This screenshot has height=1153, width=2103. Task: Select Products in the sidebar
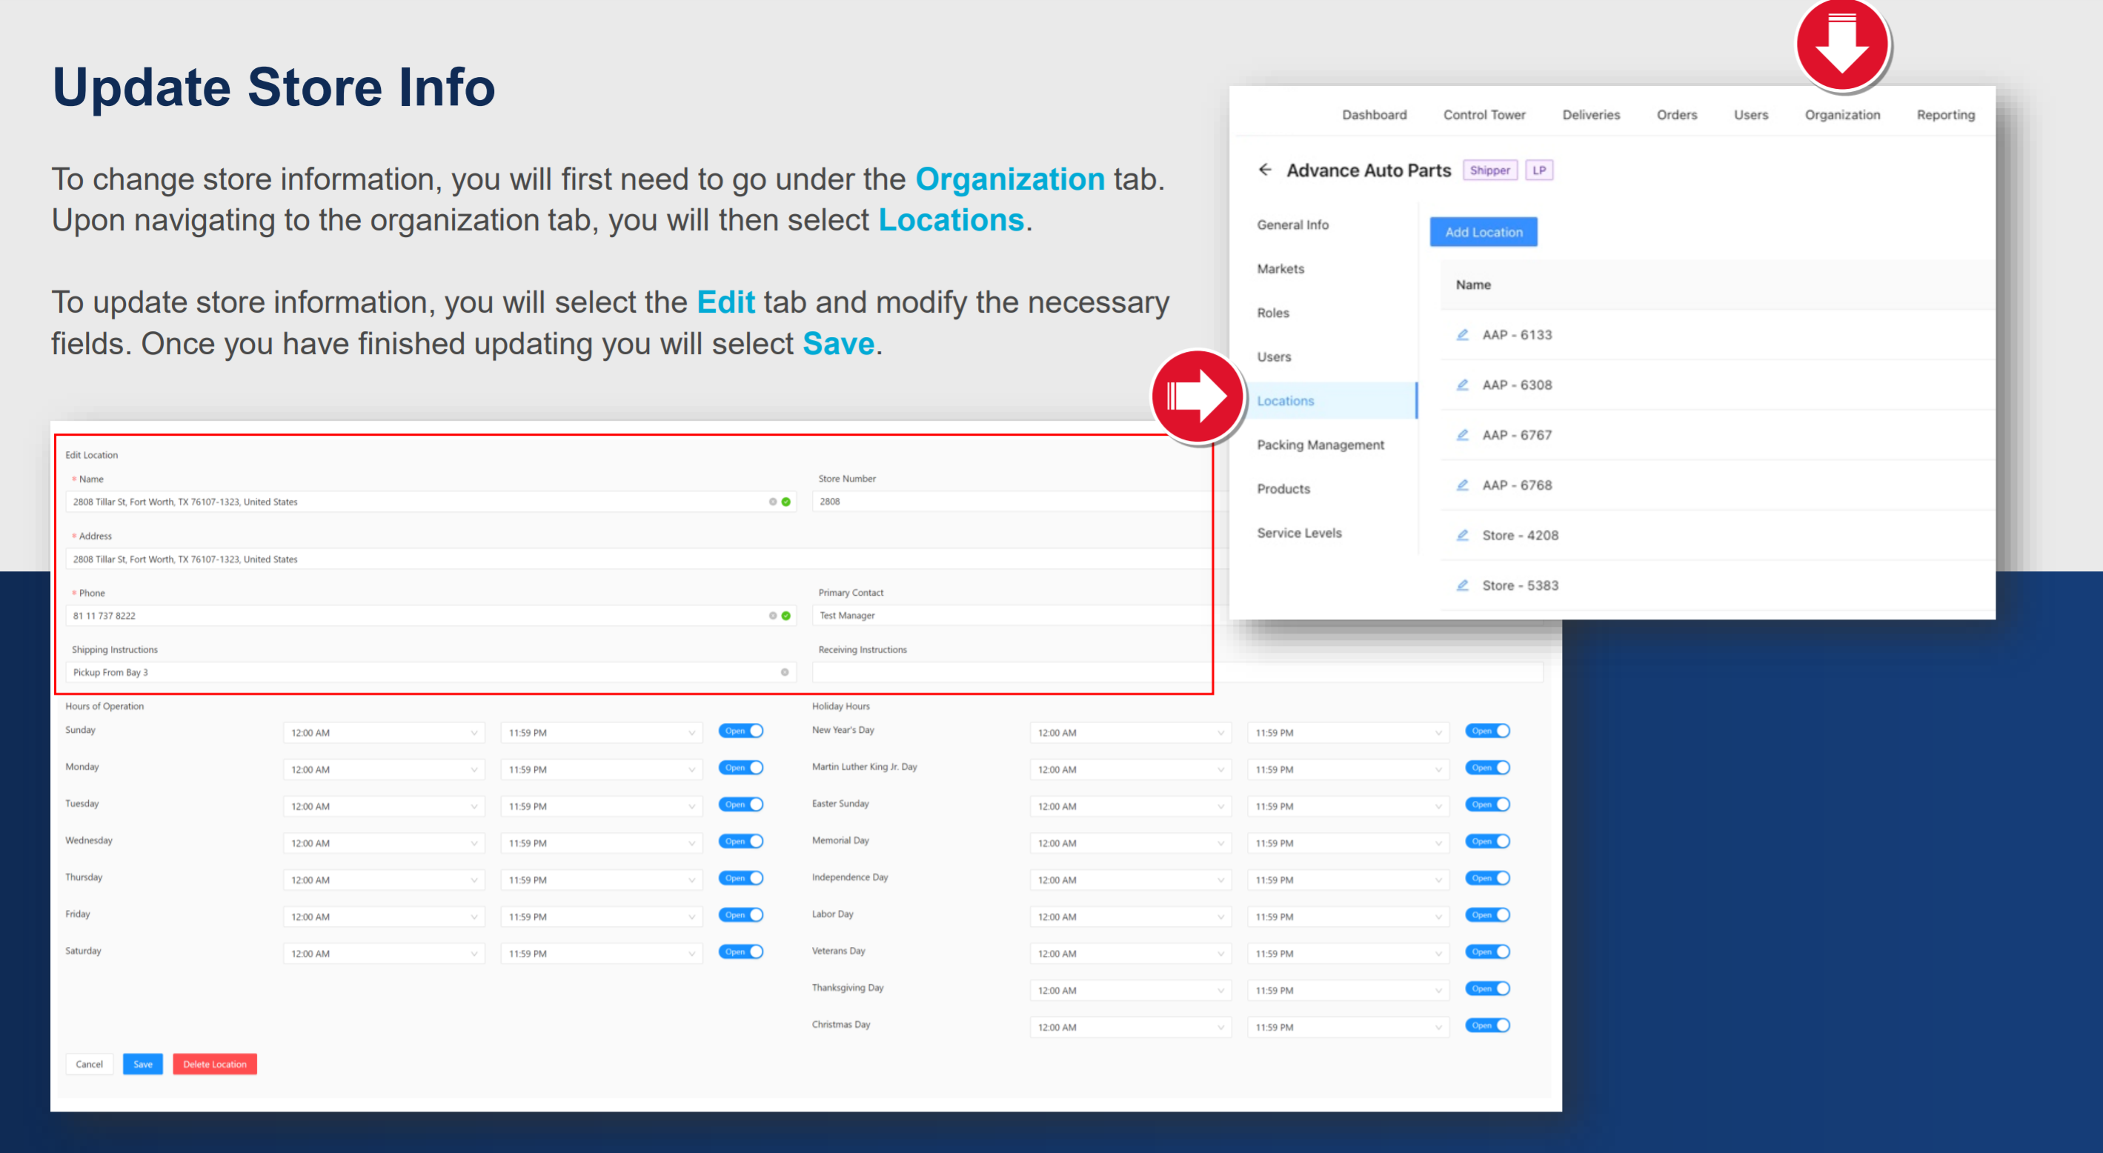point(1283,489)
